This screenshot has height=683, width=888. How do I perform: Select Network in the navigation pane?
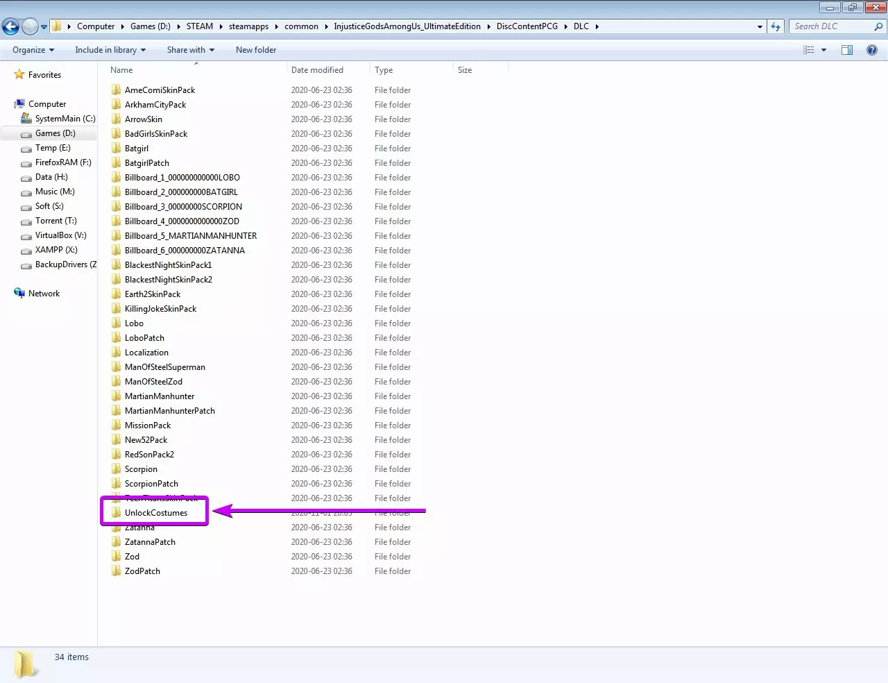44,294
